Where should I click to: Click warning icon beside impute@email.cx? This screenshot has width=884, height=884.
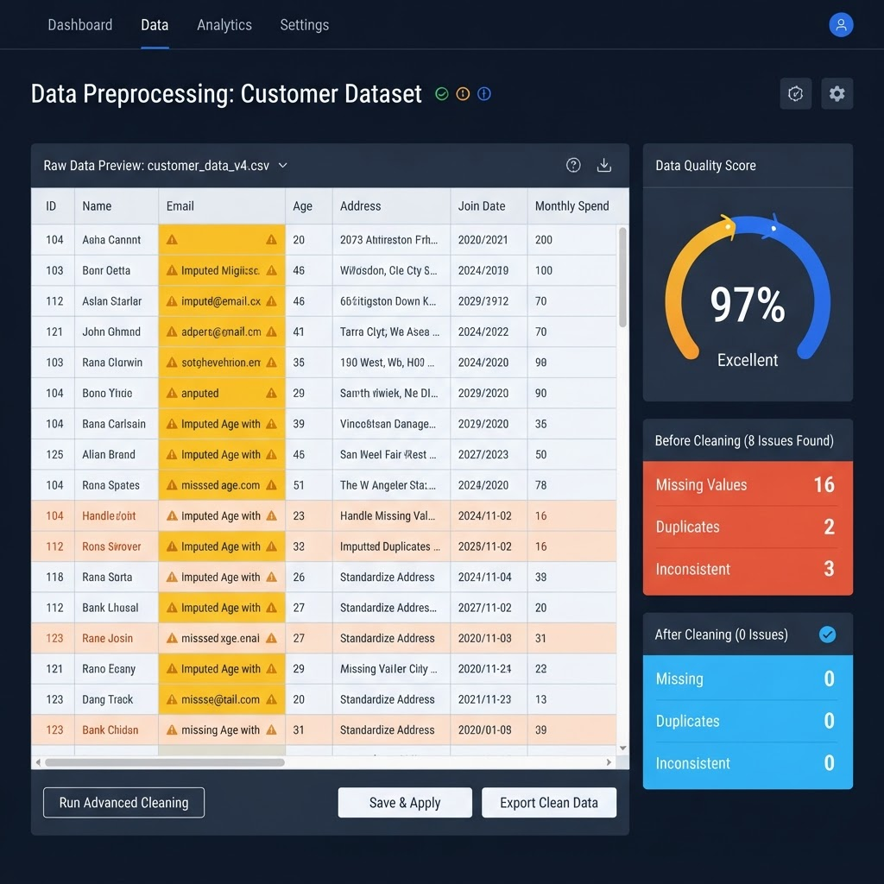pos(172,301)
